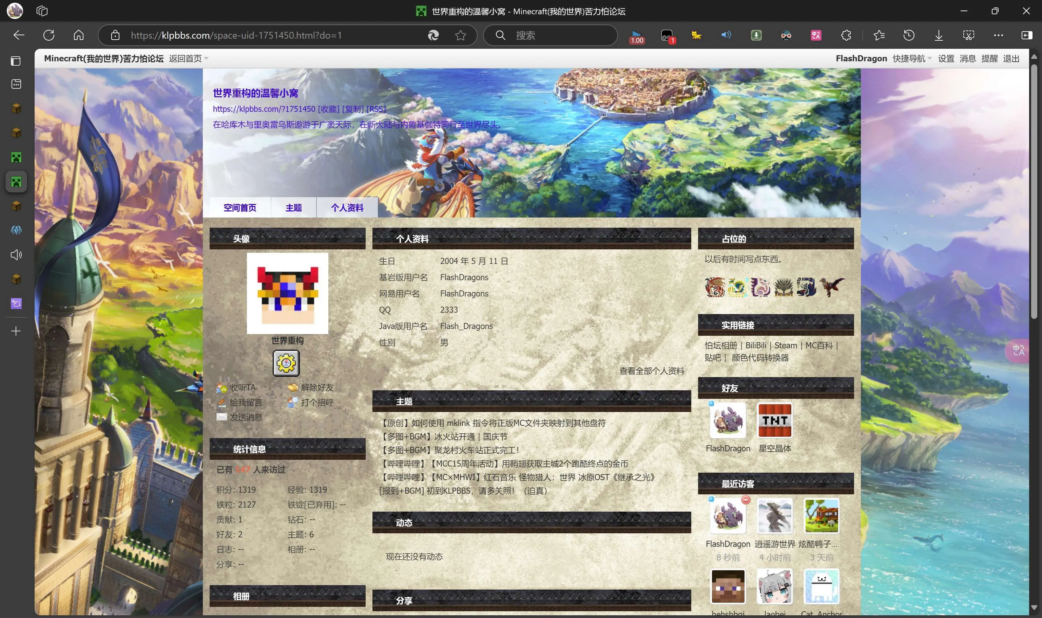Open the 个人资料 tab
The width and height of the screenshot is (1042, 618).
[x=347, y=207]
